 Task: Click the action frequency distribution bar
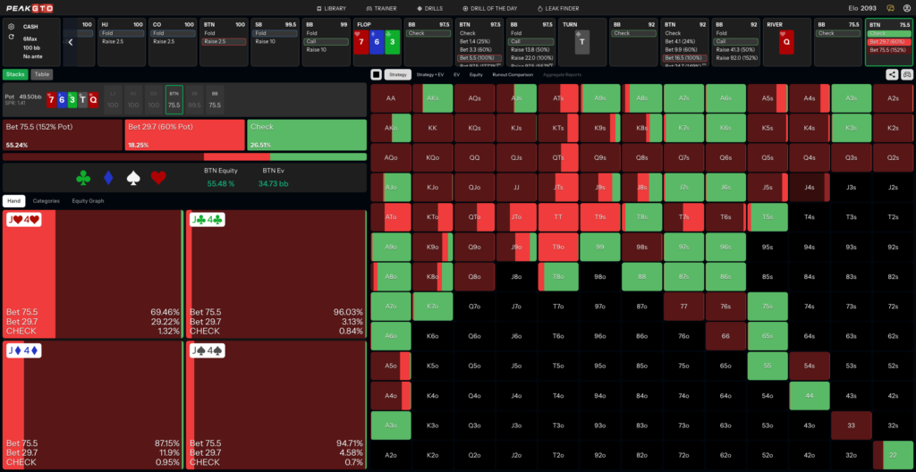pos(184,156)
